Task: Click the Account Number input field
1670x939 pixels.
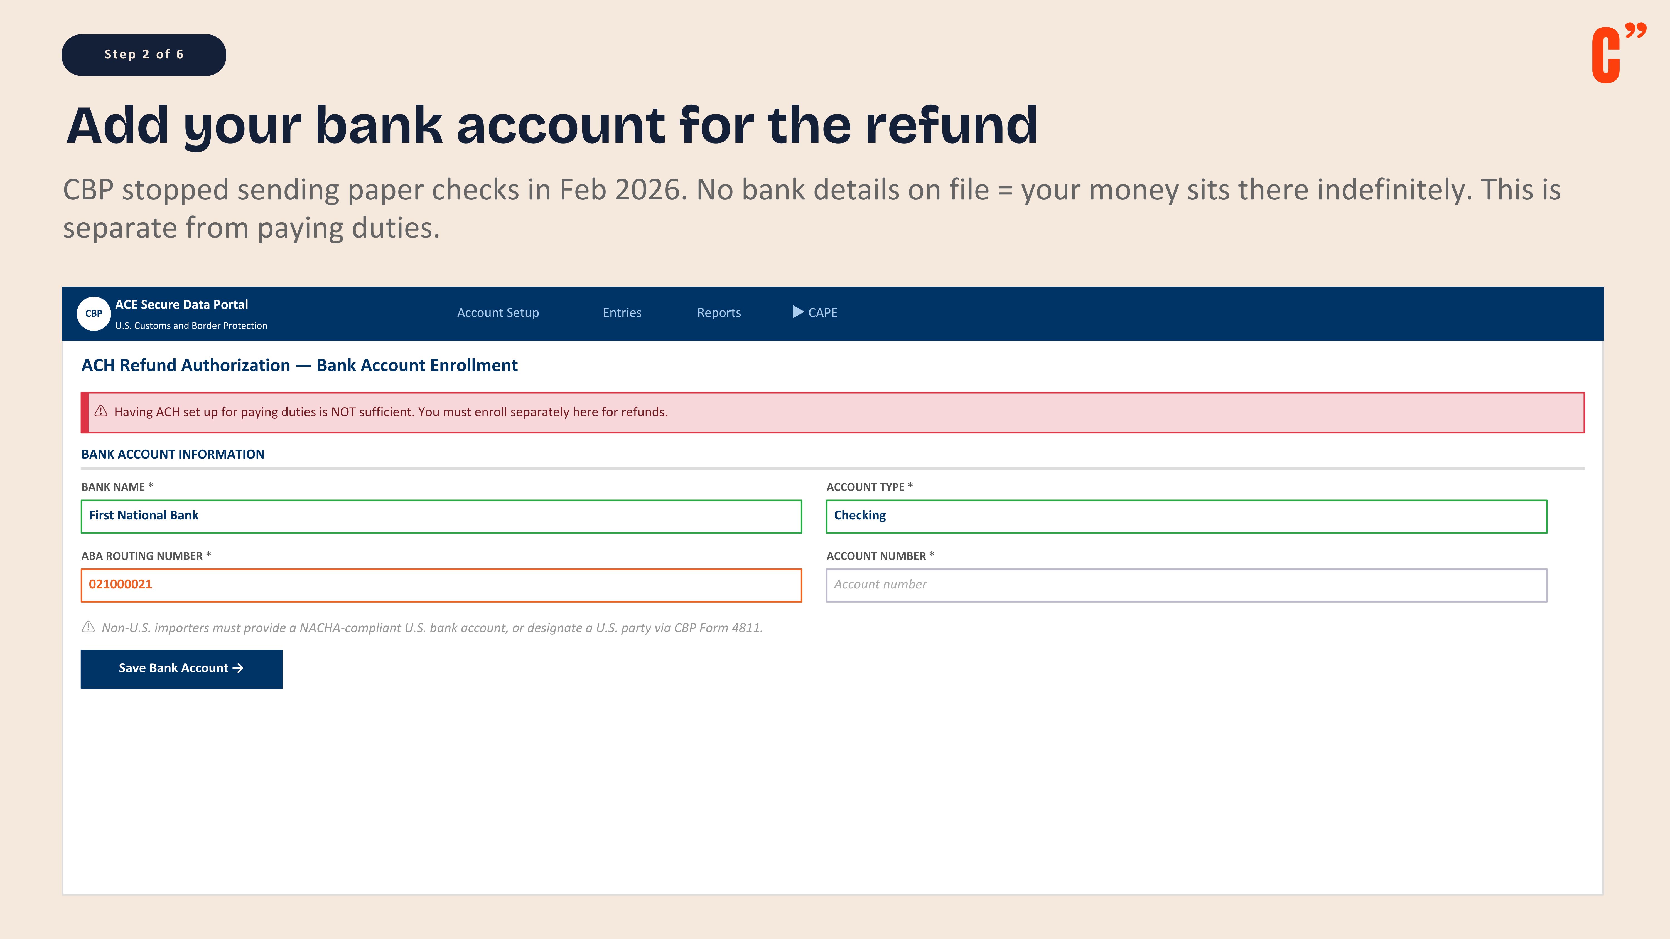Action: (1186, 585)
